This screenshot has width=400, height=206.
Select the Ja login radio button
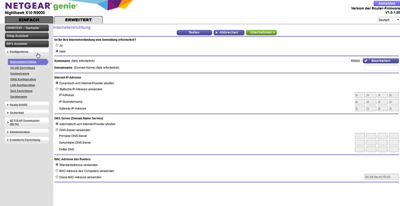coord(57,45)
